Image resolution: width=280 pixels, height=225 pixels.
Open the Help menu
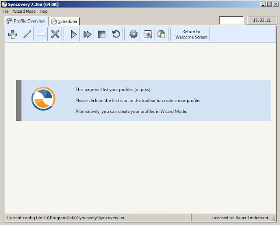(44, 11)
